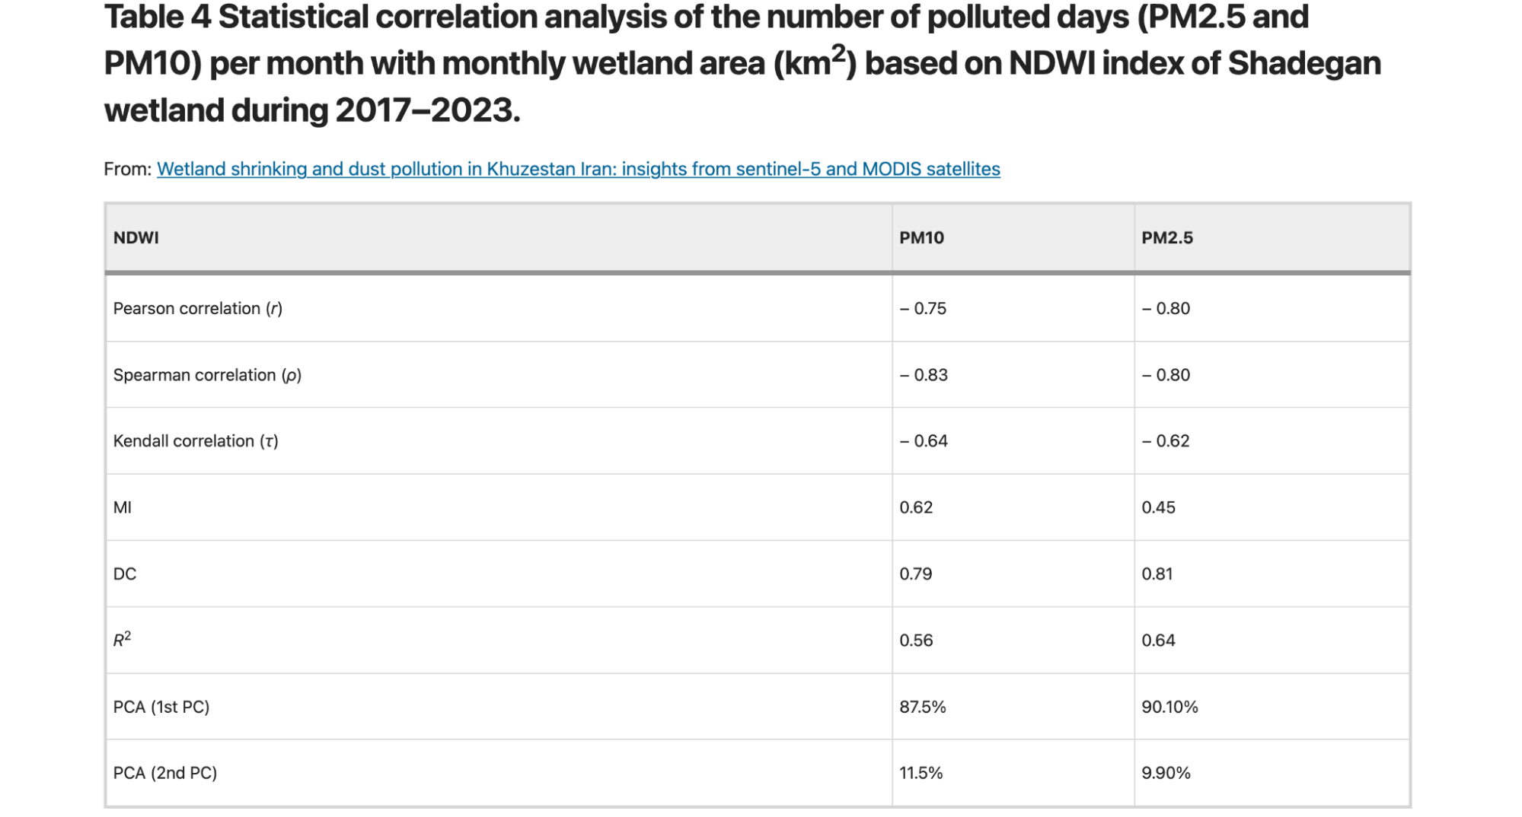The image size is (1522, 817).
Task: Click the DC row label
Action: [125, 574]
